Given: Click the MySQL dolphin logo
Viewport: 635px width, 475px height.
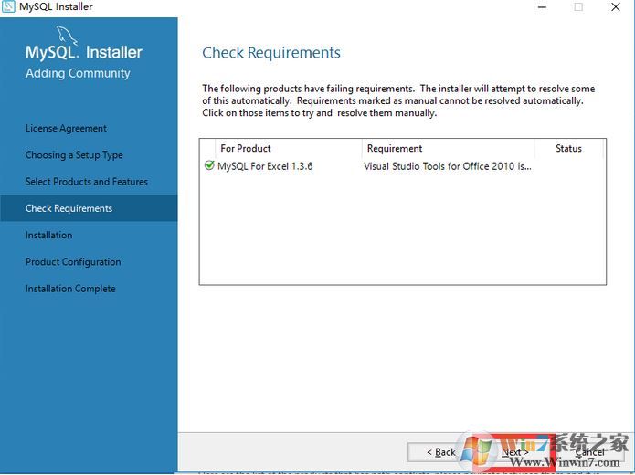Looking at the screenshot, I should tap(67, 36).
